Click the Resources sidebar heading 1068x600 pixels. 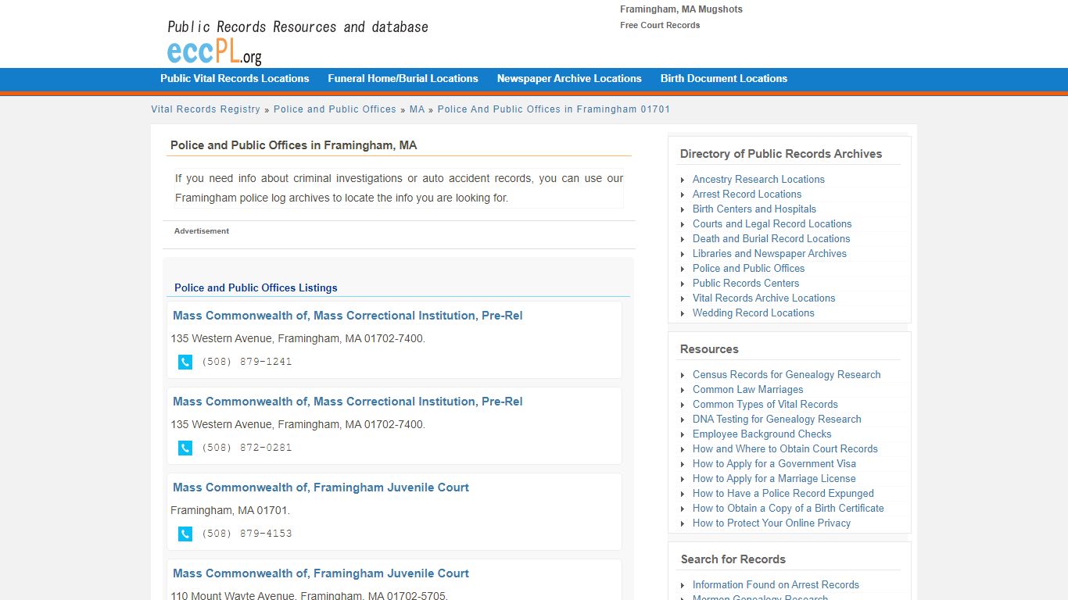point(709,349)
